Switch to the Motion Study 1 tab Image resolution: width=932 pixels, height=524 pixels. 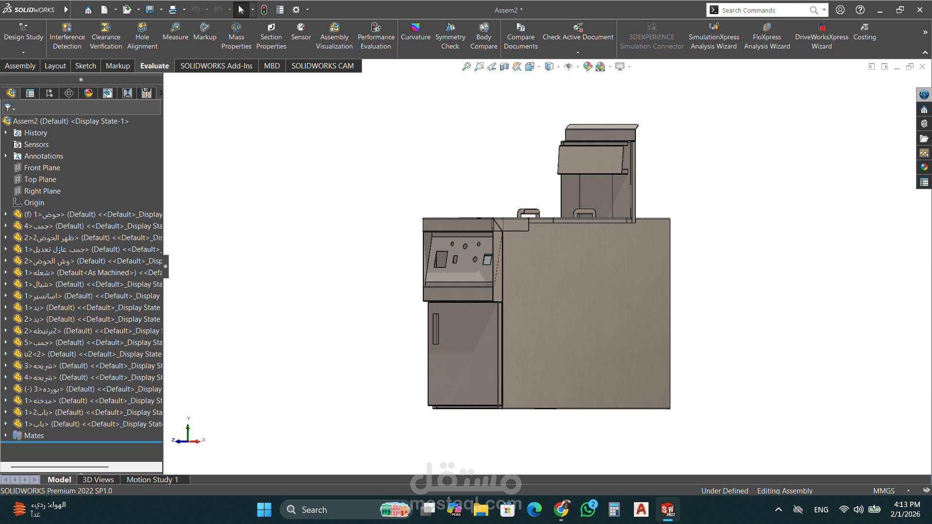152,479
